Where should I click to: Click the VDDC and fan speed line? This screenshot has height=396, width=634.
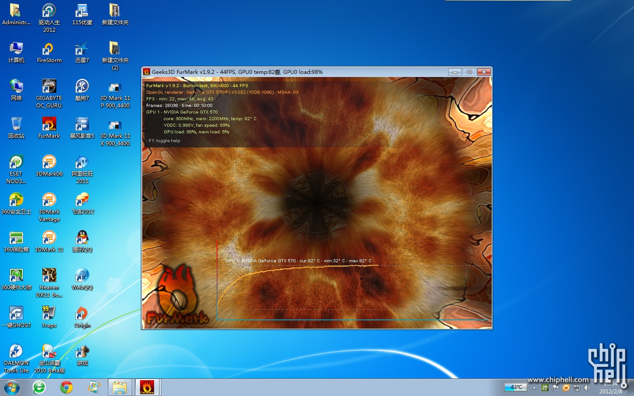[197, 125]
